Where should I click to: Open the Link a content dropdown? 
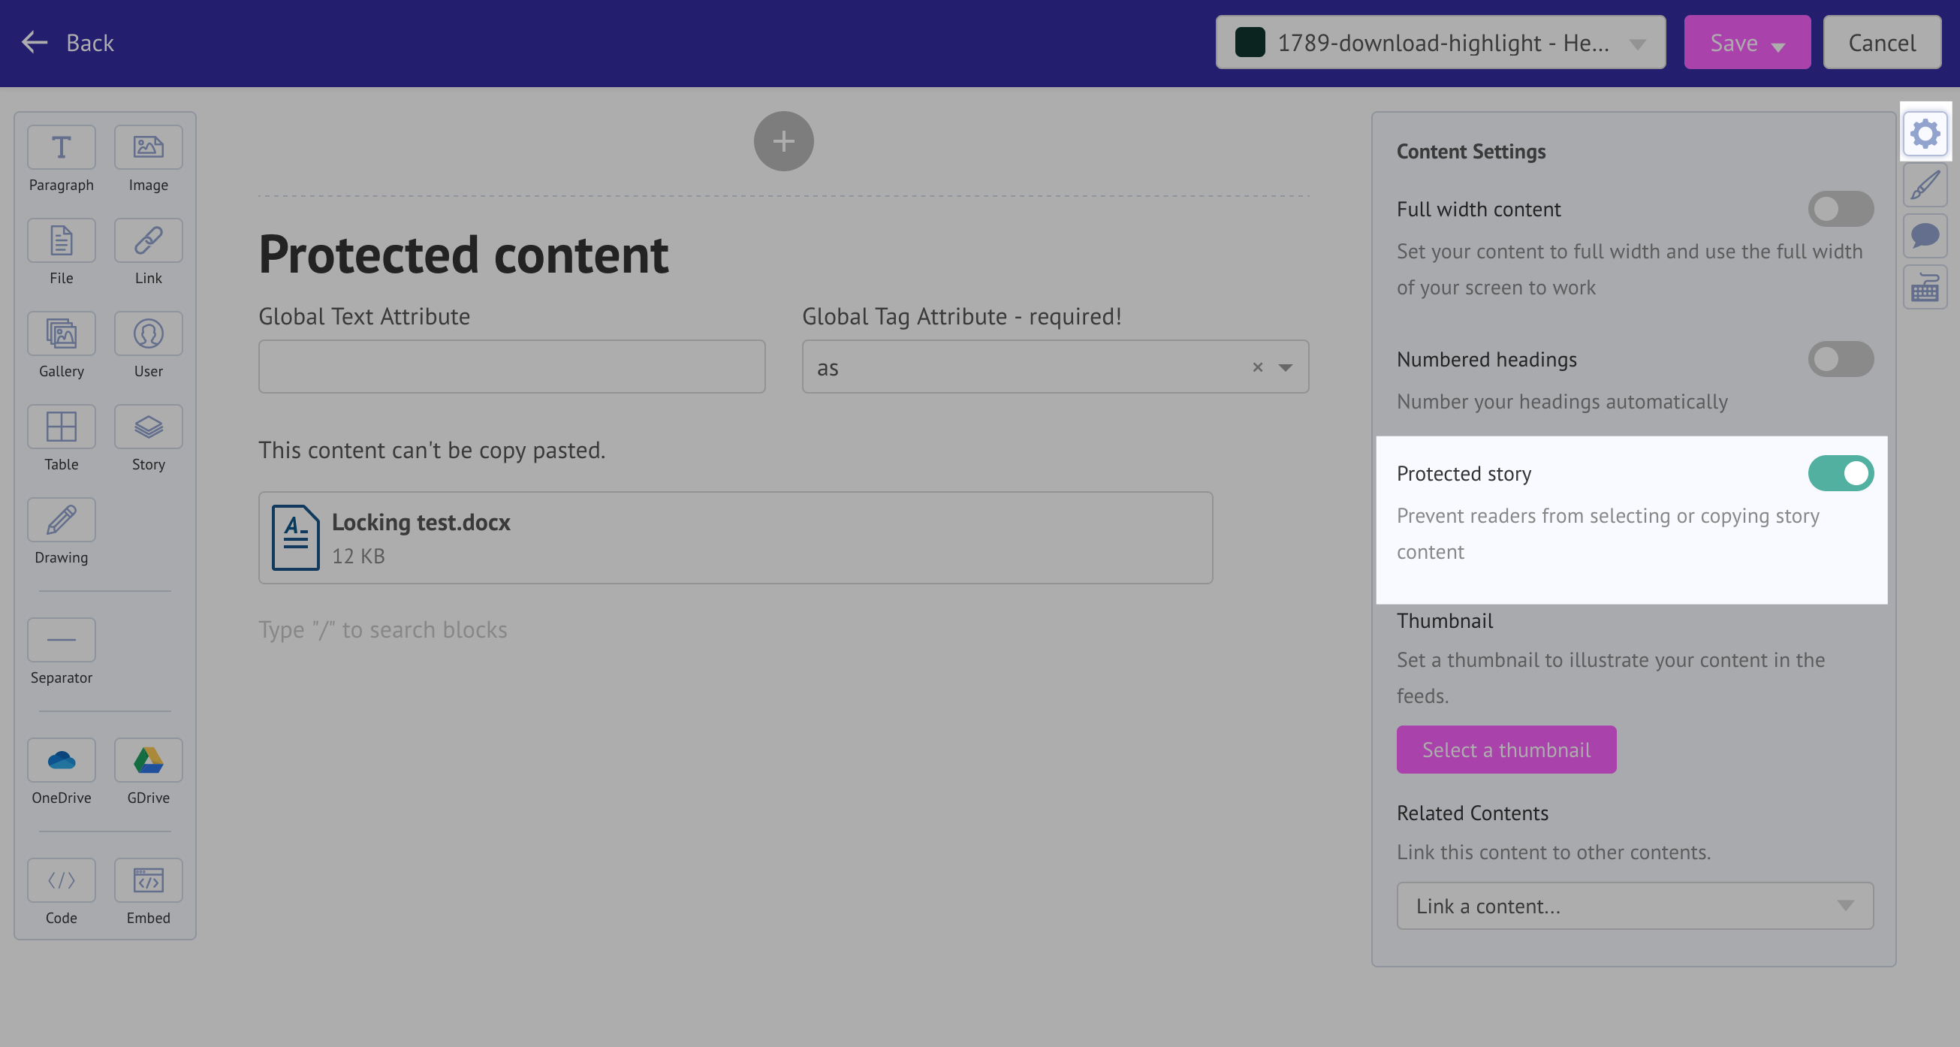1634,906
